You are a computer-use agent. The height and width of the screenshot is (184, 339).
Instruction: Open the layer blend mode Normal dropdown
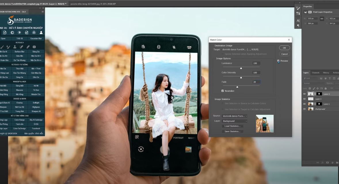tap(312, 83)
